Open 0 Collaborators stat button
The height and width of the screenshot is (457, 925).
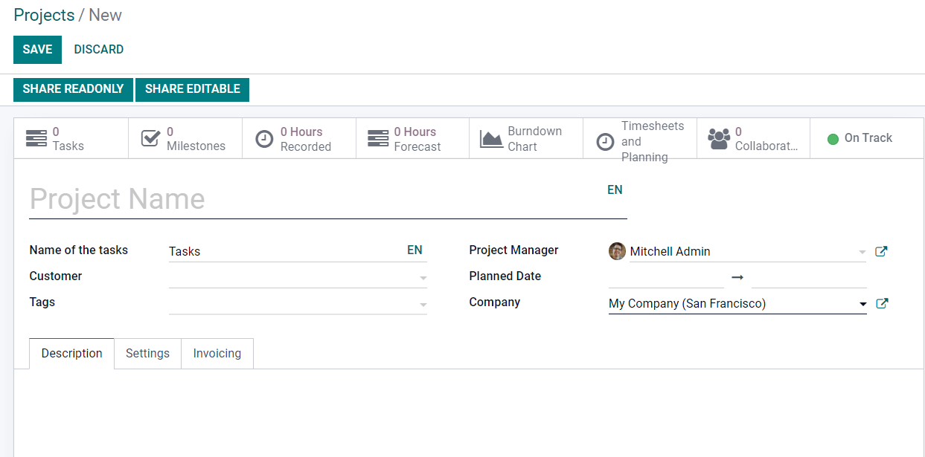click(x=754, y=138)
